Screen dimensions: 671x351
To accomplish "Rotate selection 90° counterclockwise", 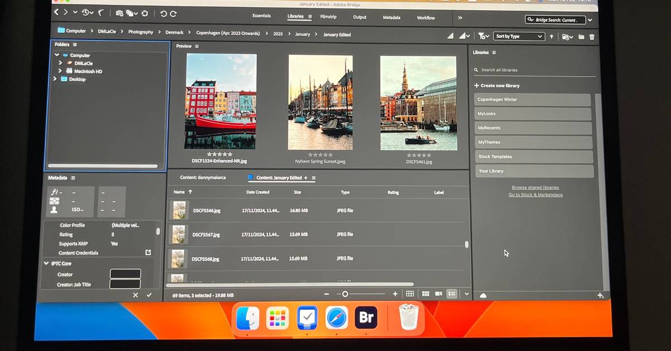I will tap(163, 13).
